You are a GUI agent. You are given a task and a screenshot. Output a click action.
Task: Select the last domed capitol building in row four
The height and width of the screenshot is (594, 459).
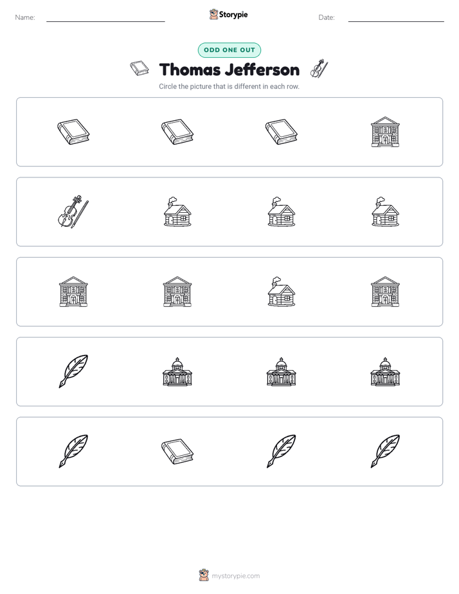[385, 372]
